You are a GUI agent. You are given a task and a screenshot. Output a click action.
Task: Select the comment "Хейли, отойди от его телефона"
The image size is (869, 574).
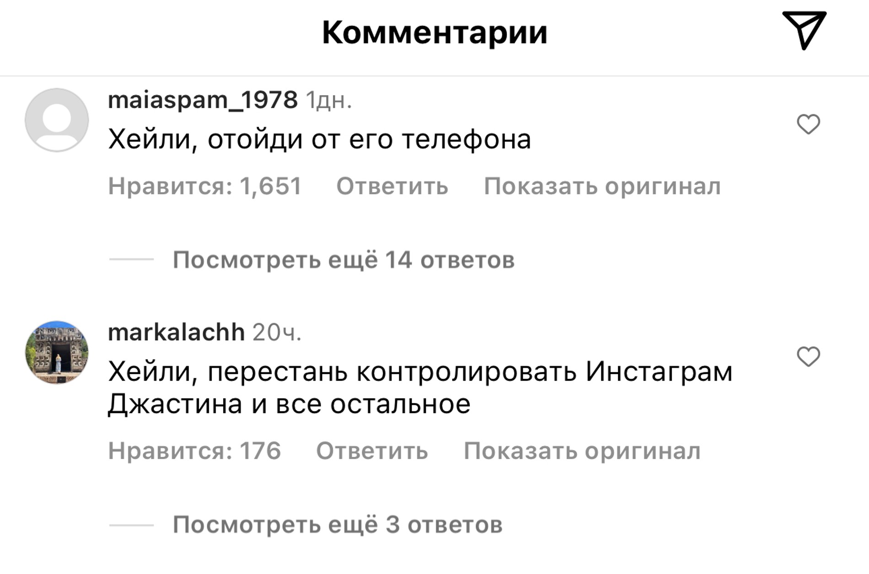(x=319, y=139)
